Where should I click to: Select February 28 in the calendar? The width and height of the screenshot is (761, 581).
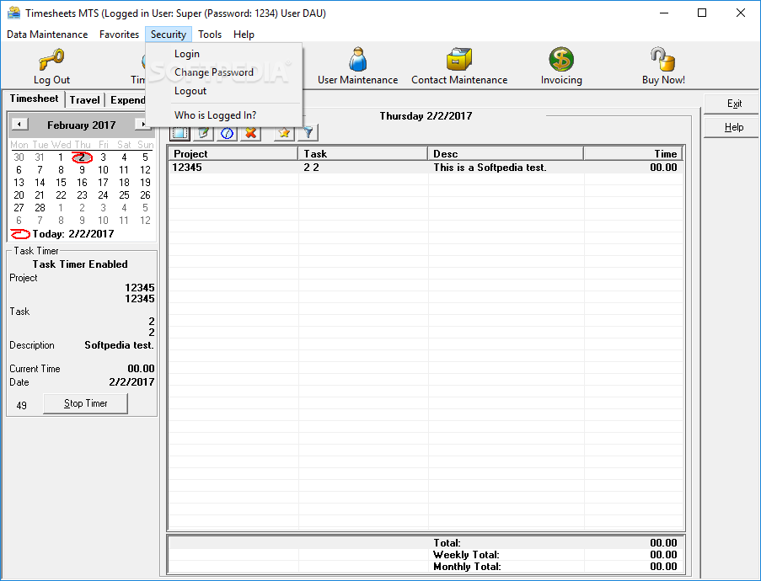pos(40,208)
